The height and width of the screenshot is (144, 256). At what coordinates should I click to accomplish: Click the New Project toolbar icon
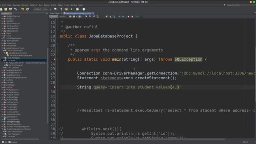coord(6,9)
